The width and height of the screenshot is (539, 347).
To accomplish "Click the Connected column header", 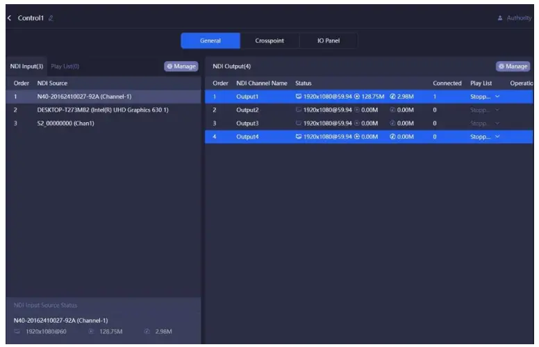I will (x=447, y=83).
